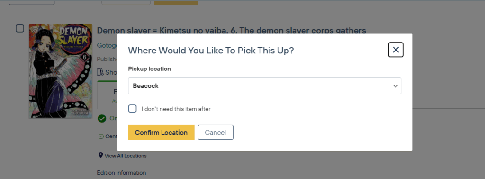Select the checkbox beside Demon Slayer cover
The image size is (485, 179).
20,28
